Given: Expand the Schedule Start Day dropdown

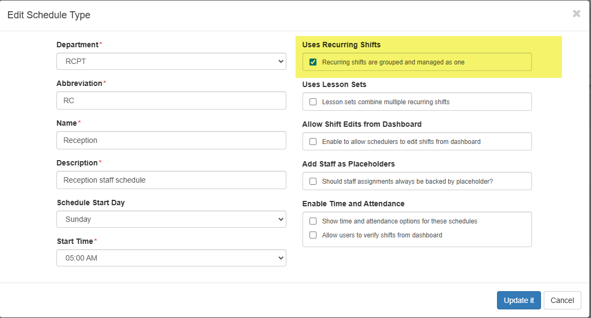Looking at the screenshot, I should (171, 219).
